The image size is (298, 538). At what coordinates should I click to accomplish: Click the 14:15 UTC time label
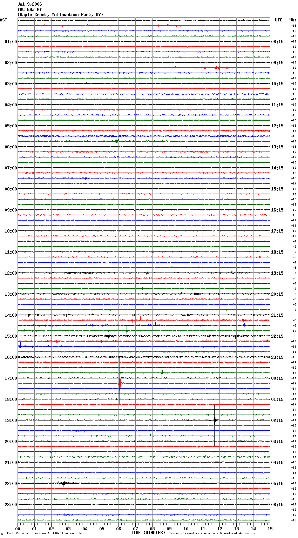click(x=277, y=168)
